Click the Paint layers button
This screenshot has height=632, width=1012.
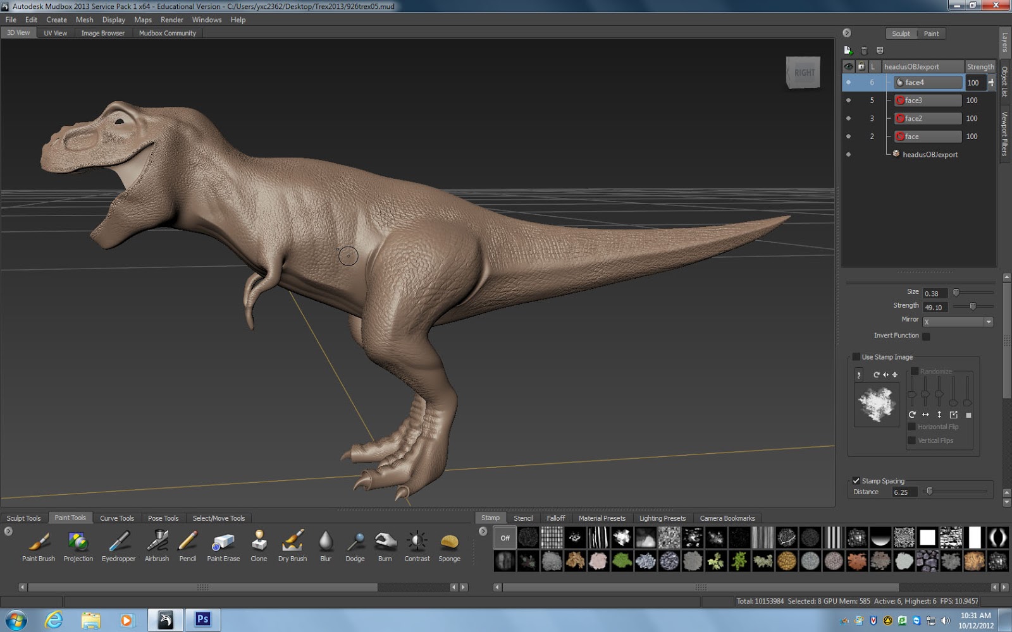[931, 33]
